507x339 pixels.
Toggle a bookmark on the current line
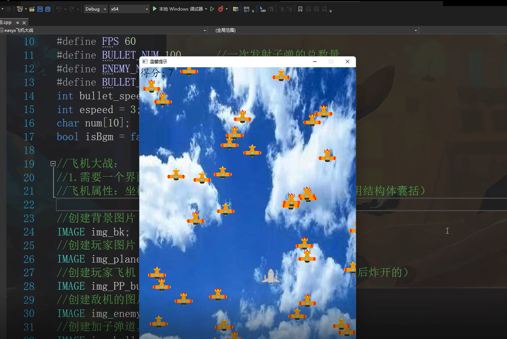(x=300, y=9)
